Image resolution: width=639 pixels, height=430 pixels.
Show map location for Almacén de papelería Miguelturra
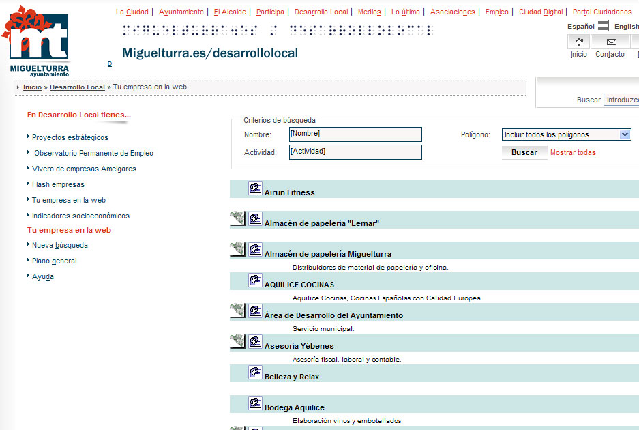pyautogui.click(x=237, y=249)
